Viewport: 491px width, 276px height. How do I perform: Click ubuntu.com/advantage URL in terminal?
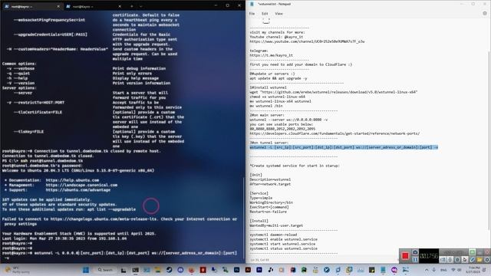pyautogui.click(x=78, y=190)
